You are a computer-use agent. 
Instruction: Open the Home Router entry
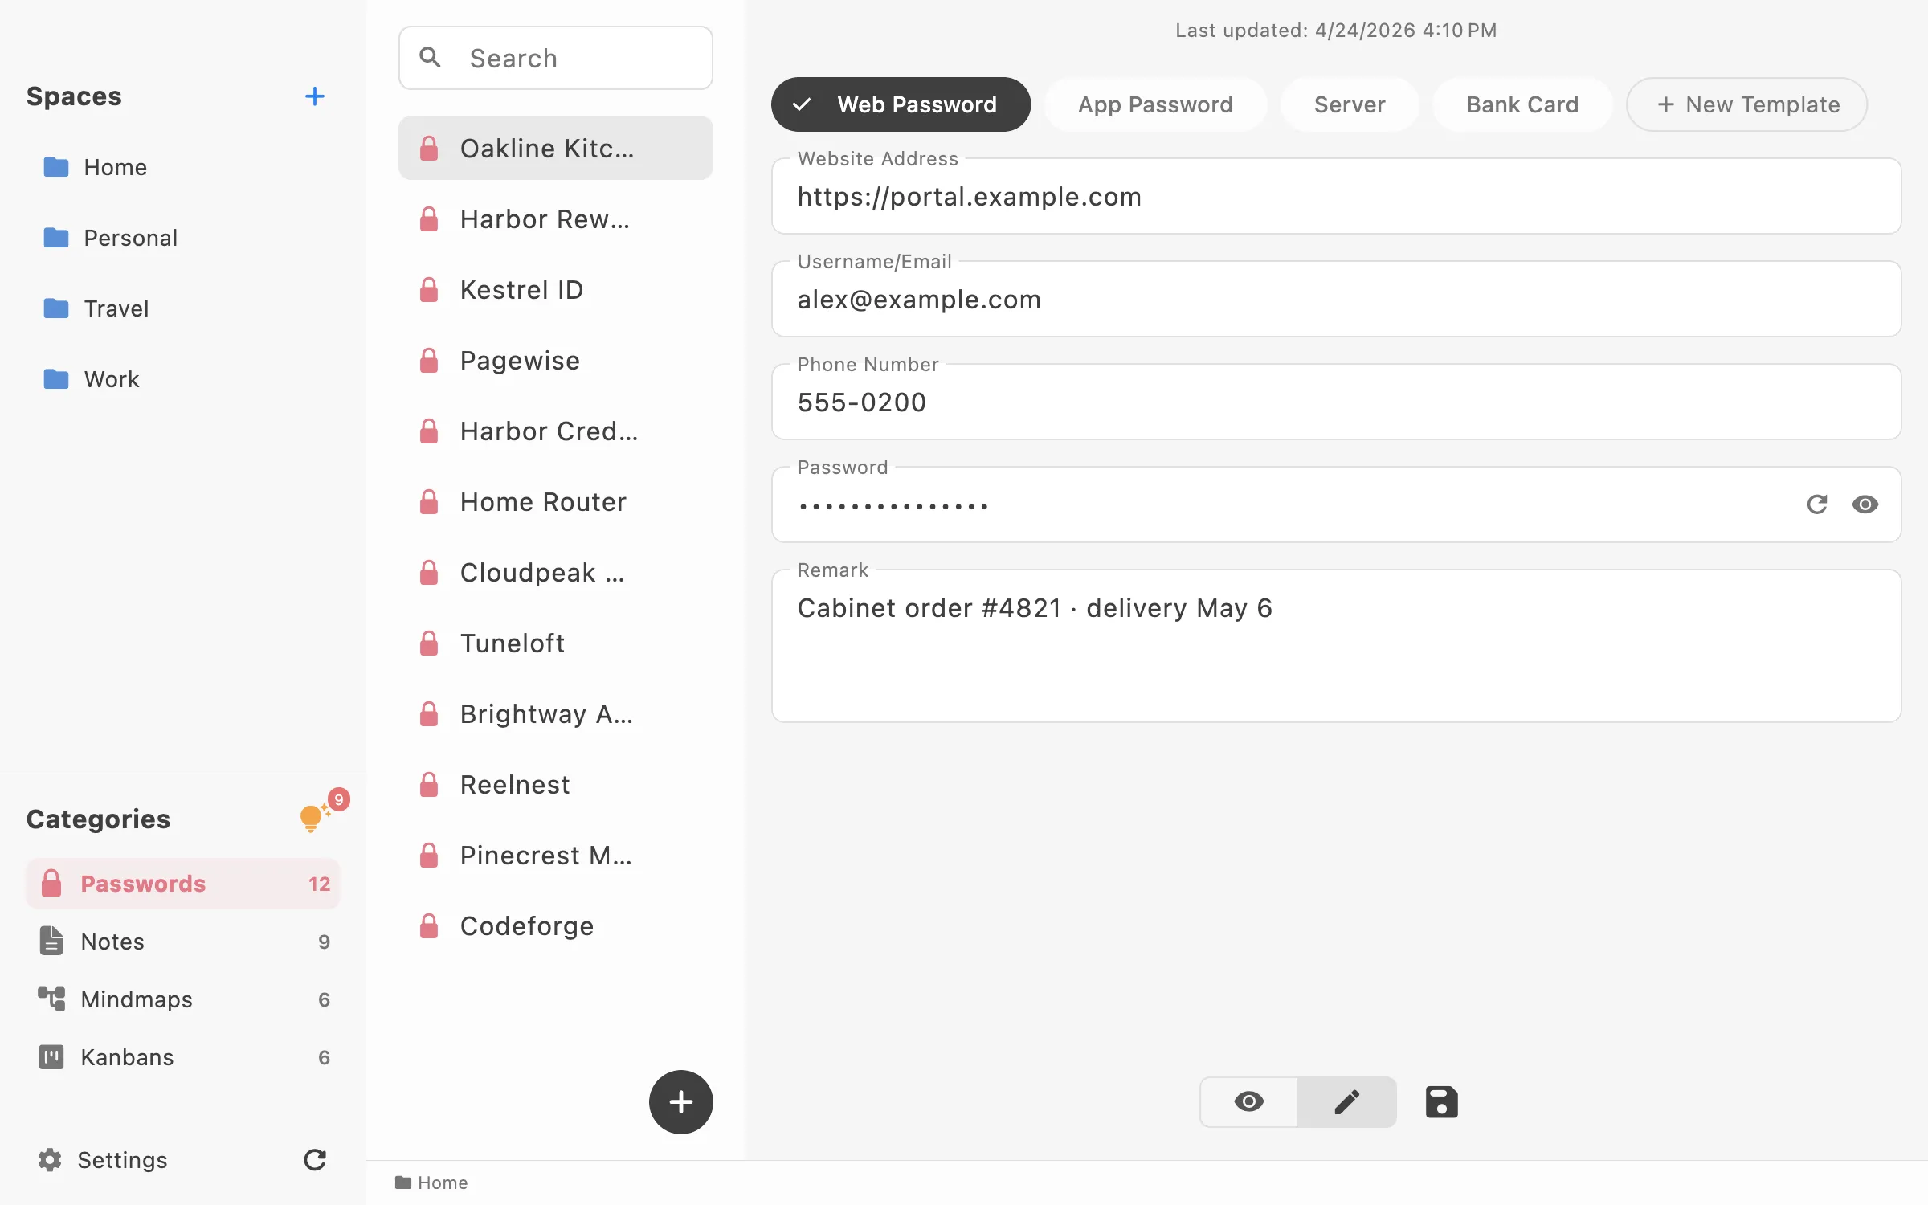tap(556, 501)
